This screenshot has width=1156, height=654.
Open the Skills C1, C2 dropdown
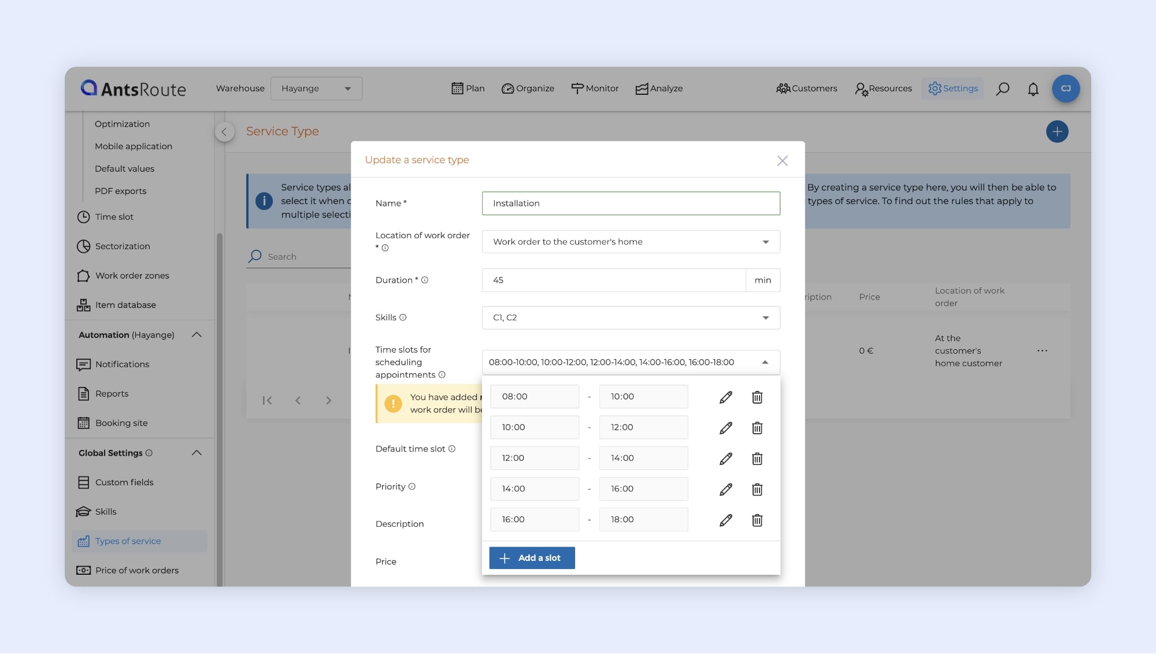[631, 317]
